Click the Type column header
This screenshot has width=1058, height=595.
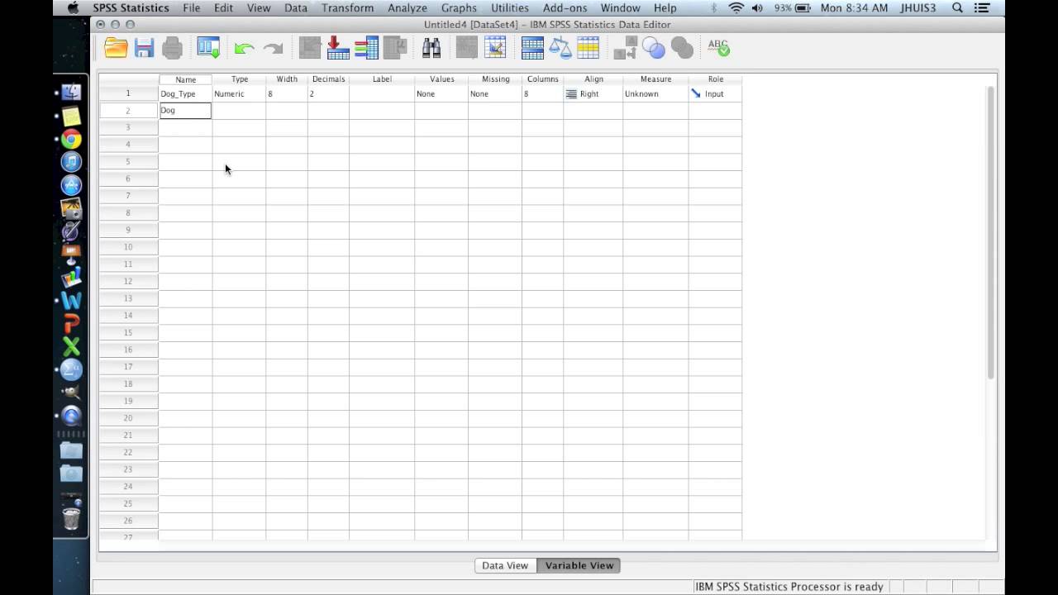click(x=240, y=79)
